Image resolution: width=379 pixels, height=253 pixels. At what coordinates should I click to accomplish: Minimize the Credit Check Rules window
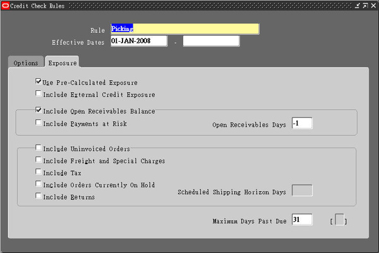pyautogui.click(x=358, y=6)
